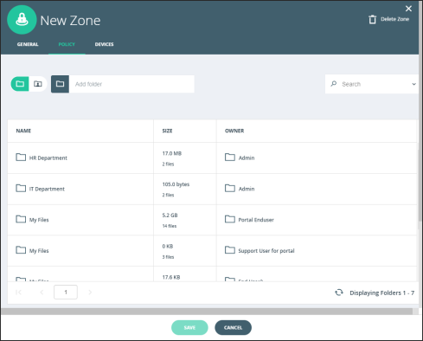Click the IT Department folder icon
423x341 pixels.
click(x=21, y=188)
